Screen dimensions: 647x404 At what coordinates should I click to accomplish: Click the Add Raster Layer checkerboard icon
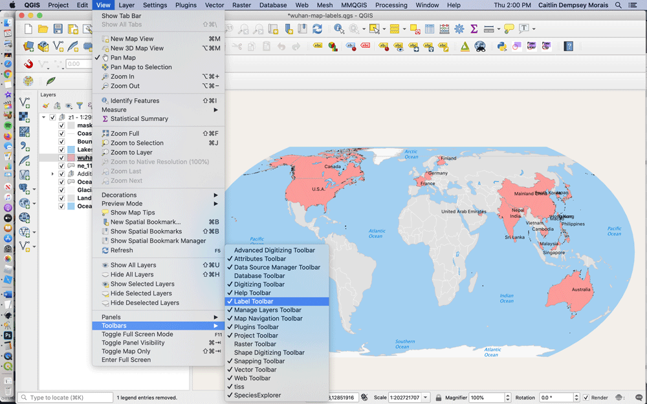(25, 116)
